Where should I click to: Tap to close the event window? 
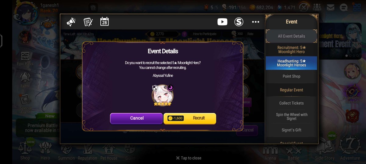pos(188,158)
